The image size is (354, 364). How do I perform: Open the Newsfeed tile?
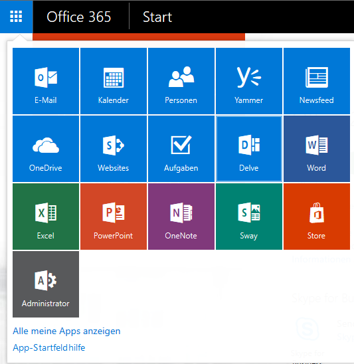[x=317, y=81]
